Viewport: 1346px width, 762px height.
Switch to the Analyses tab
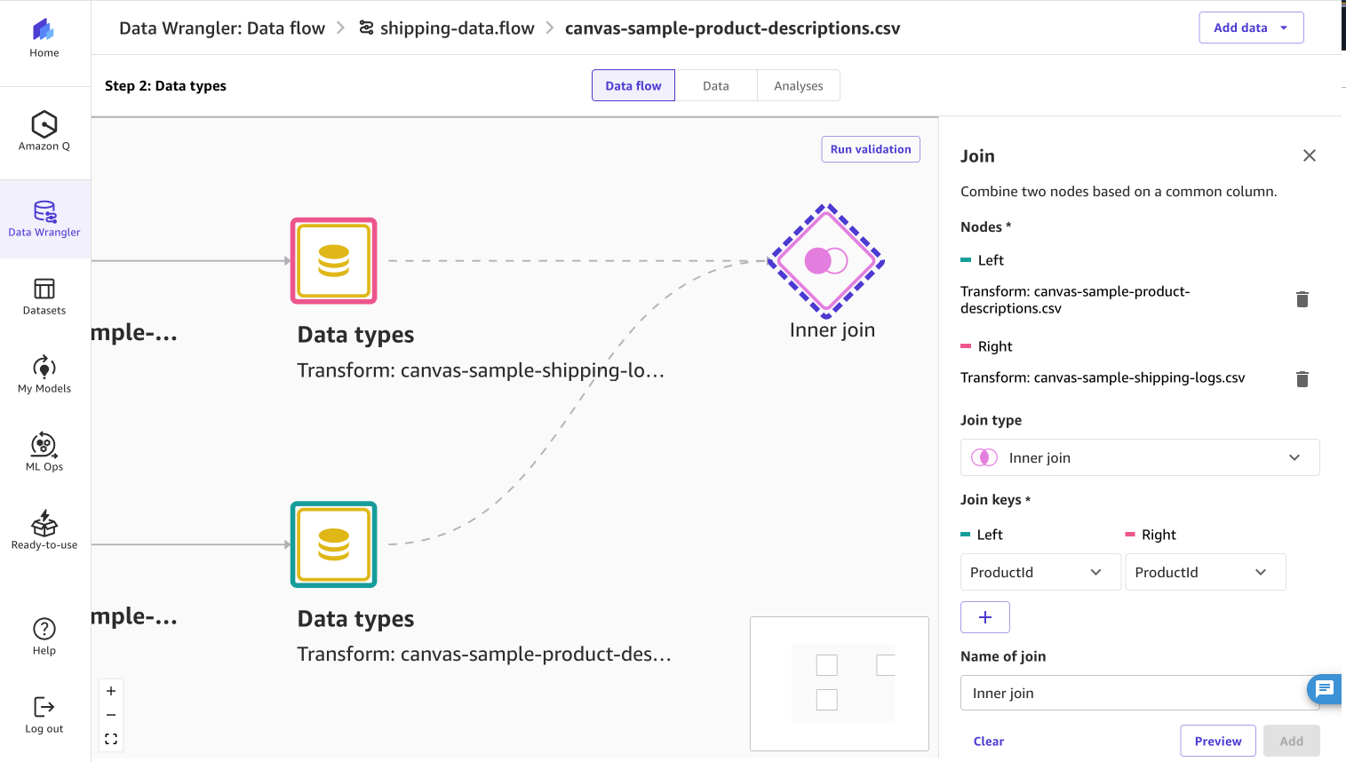[x=798, y=85]
